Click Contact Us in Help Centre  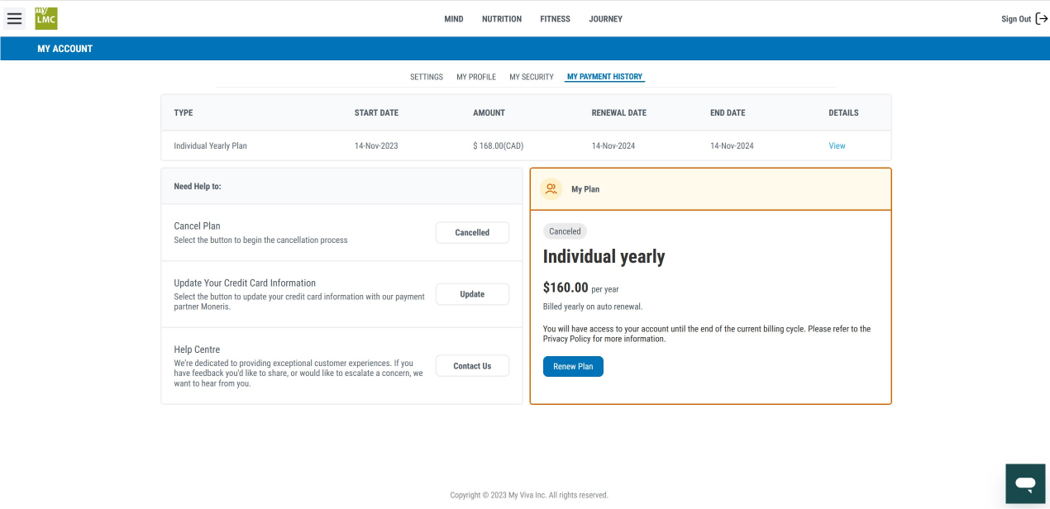pyautogui.click(x=472, y=366)
